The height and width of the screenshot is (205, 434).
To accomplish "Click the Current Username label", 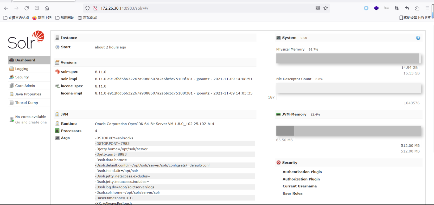I will [x=300, y=186].
